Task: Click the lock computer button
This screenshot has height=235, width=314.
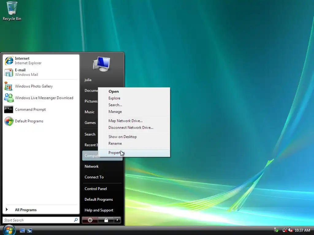Action: click(106, 220)
